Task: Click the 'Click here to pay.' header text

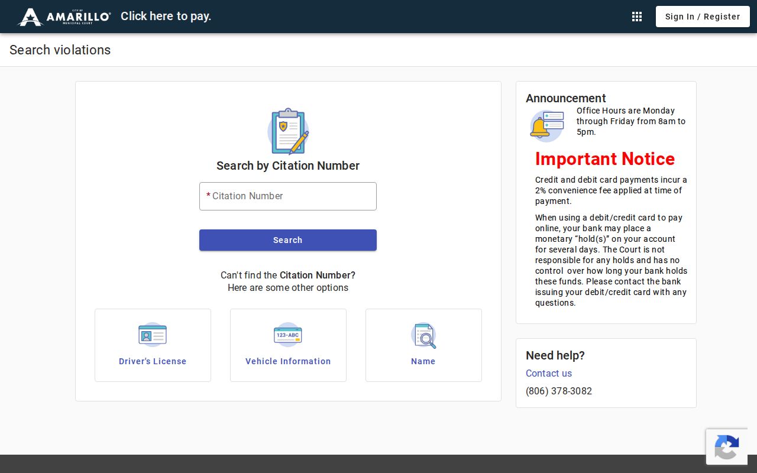Action: 166,16
